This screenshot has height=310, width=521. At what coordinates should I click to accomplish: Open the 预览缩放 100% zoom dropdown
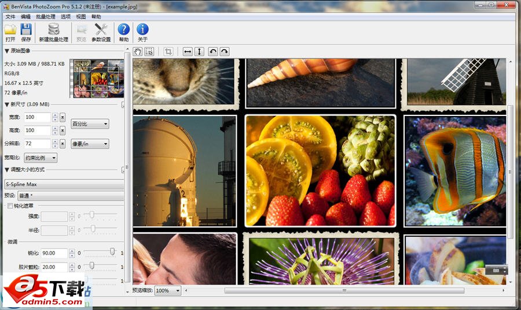[168, 290]
